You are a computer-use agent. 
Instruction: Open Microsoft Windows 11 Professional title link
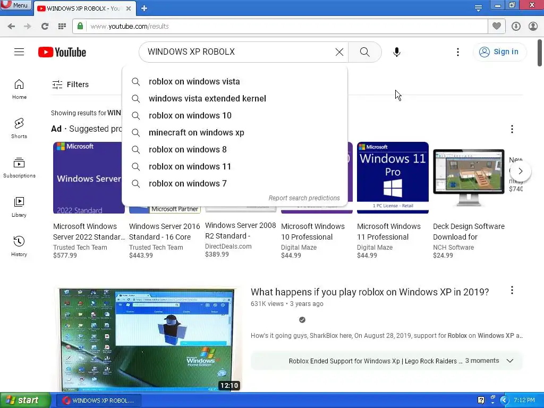tap(389, 232)
